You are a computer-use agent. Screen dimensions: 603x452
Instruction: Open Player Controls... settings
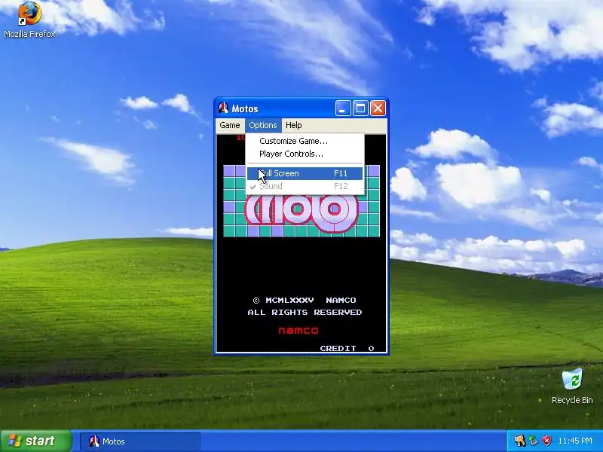pyautogui.click(x=305, y=154)
